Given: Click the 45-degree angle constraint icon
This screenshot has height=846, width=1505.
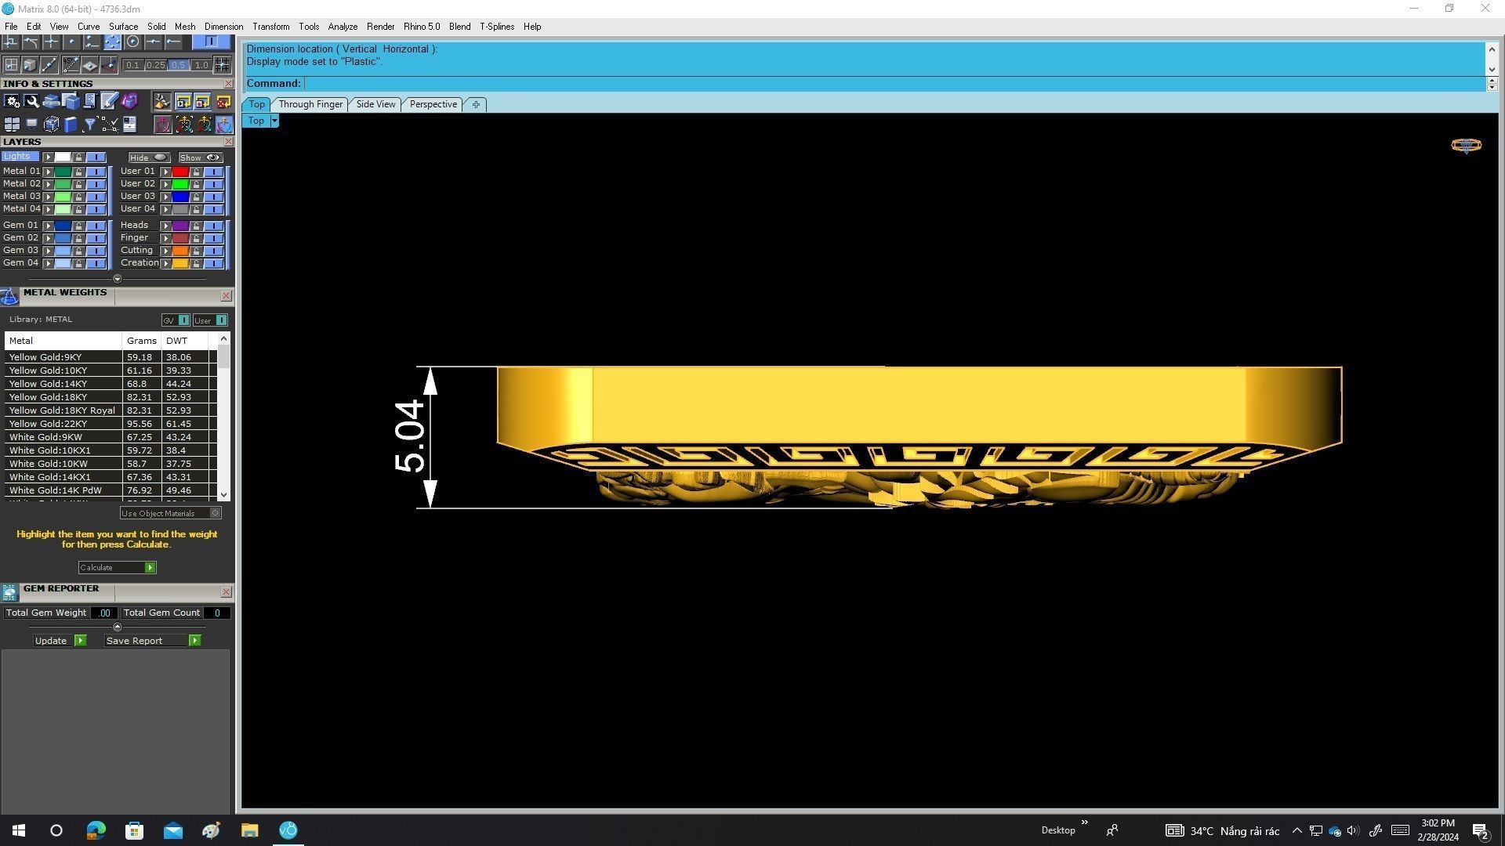Looking at the screenshot, I should tap(71, 64).
